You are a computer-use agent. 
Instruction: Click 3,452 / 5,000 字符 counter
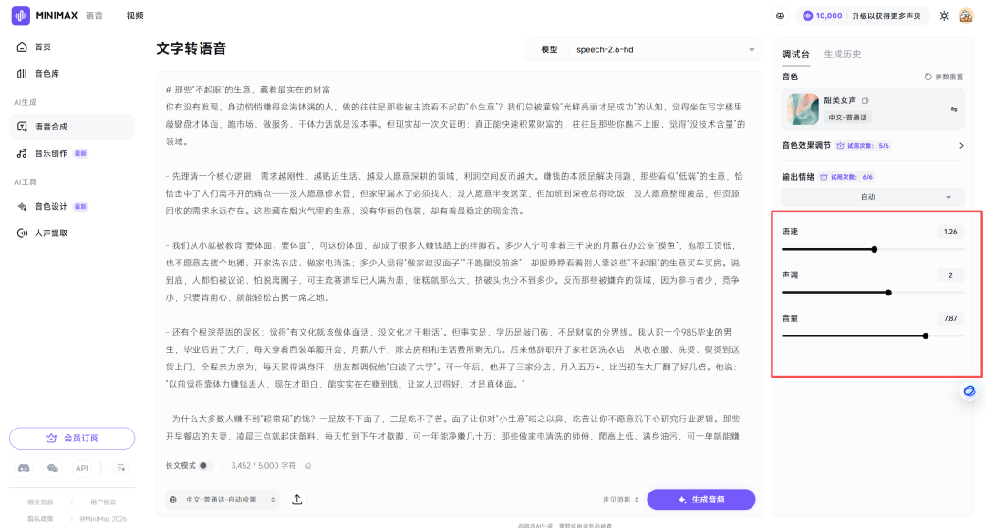tap(264, 466)
